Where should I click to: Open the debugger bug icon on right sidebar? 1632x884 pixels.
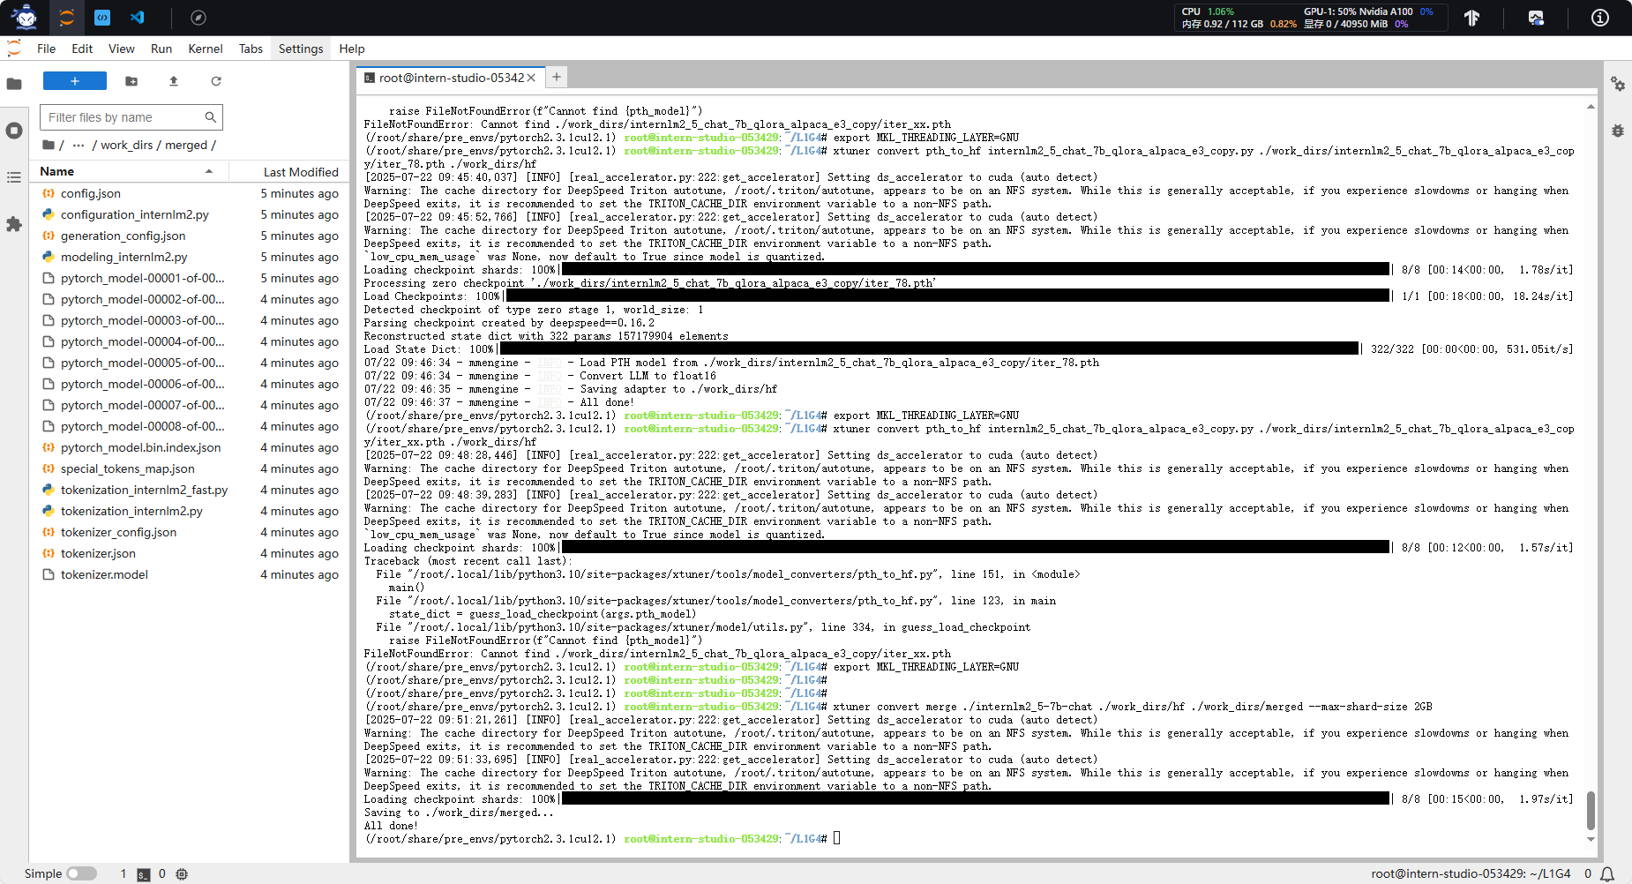(1618, 131)
